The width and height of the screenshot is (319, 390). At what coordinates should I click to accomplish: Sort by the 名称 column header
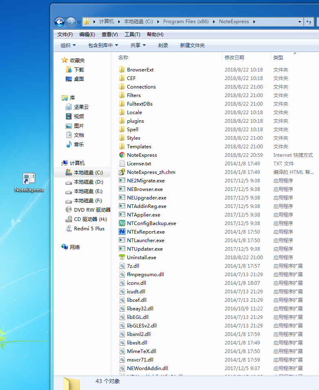tap(123, 57)
